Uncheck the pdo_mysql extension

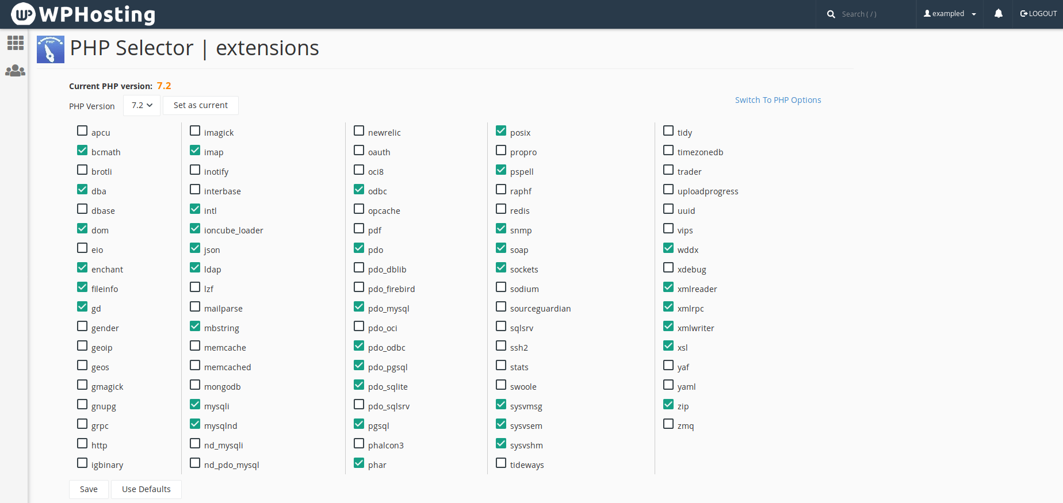(359, 307)
